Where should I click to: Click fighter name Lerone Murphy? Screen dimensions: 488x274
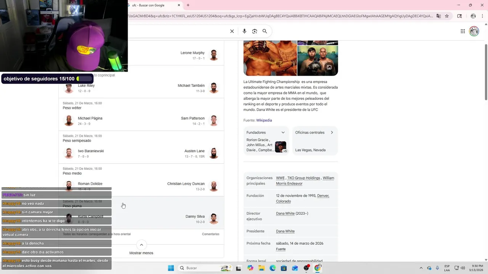193,53
